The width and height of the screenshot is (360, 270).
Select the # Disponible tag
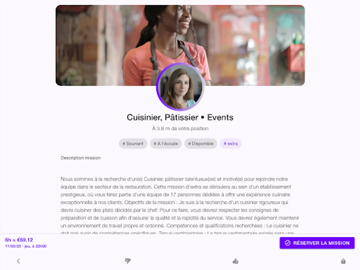[x=201, y=144]
